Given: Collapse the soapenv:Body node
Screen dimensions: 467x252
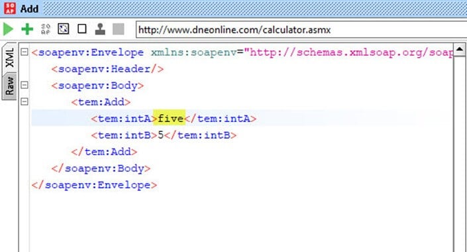Looking at the screenshot, I should click(25, 85).
